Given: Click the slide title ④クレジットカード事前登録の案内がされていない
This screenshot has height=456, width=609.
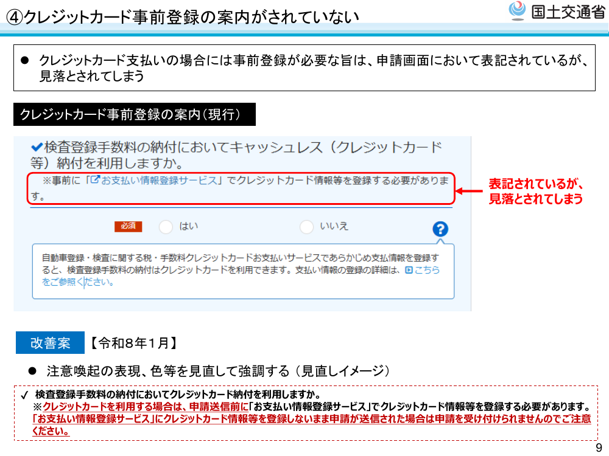Looking at the screenshot, I should [183, 17].
